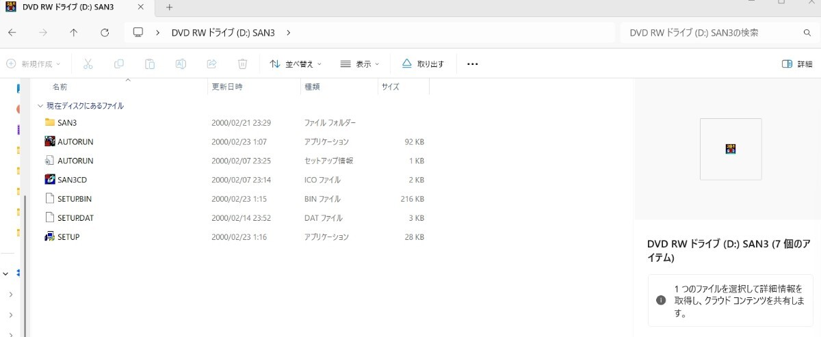Select the AUTORUN application icon

[x=49, y=141]
